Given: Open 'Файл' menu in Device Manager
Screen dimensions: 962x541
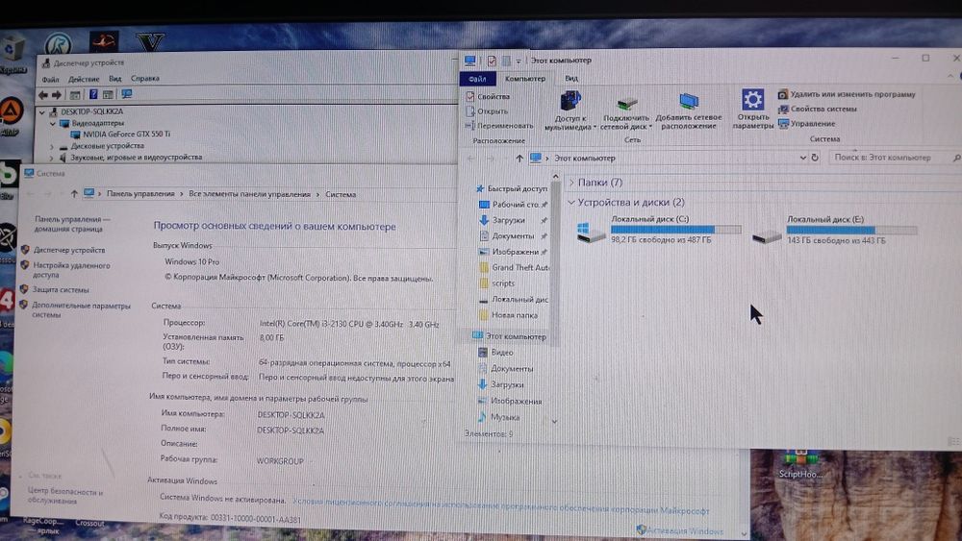Looking at the screenshot, I should click(50, 80).
